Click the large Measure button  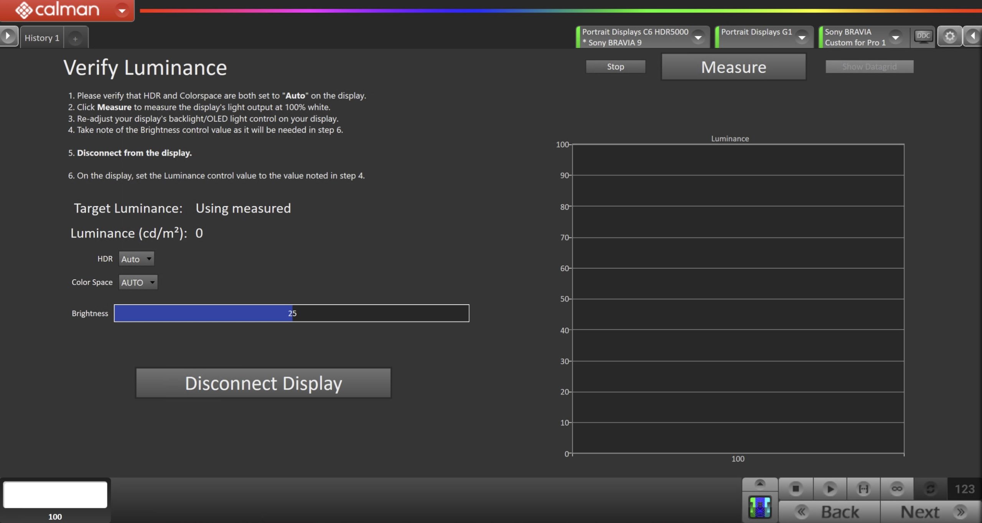coord(733,67)
